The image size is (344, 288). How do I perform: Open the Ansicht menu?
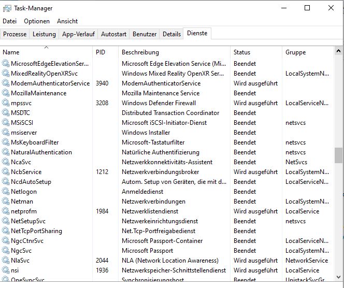pos(67,21)
